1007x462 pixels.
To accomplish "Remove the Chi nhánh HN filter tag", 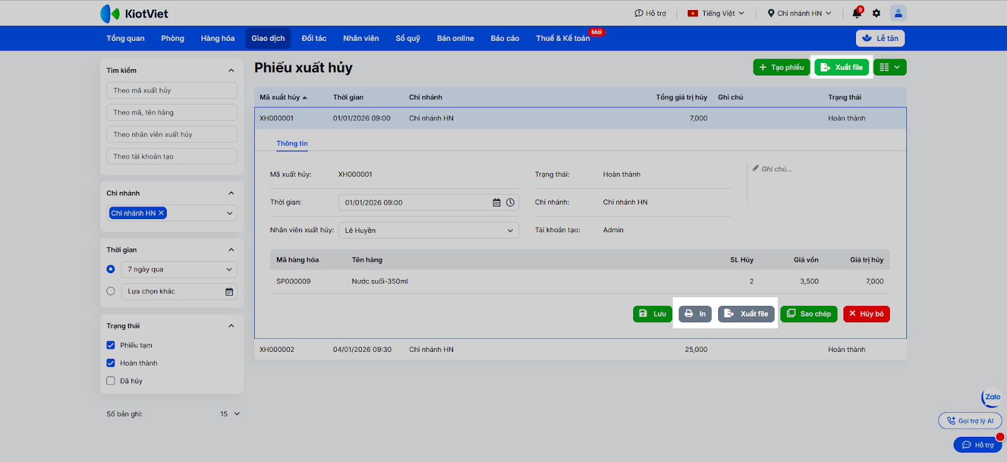I will click(161, 213).
